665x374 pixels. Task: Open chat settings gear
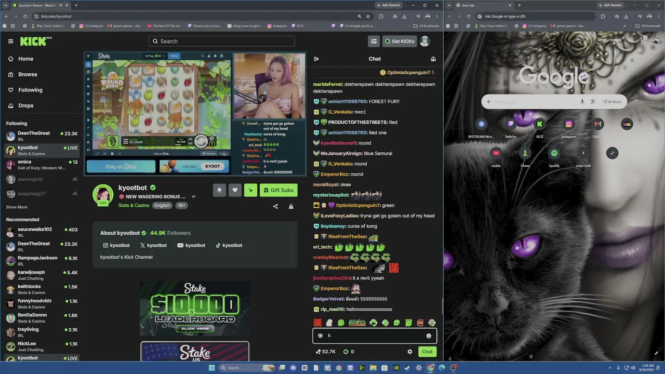(409, 352)
